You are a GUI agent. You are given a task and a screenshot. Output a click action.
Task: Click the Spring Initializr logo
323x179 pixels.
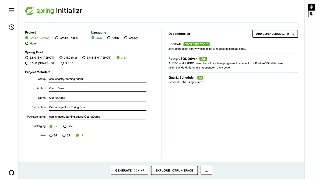[x=53, y=11]
